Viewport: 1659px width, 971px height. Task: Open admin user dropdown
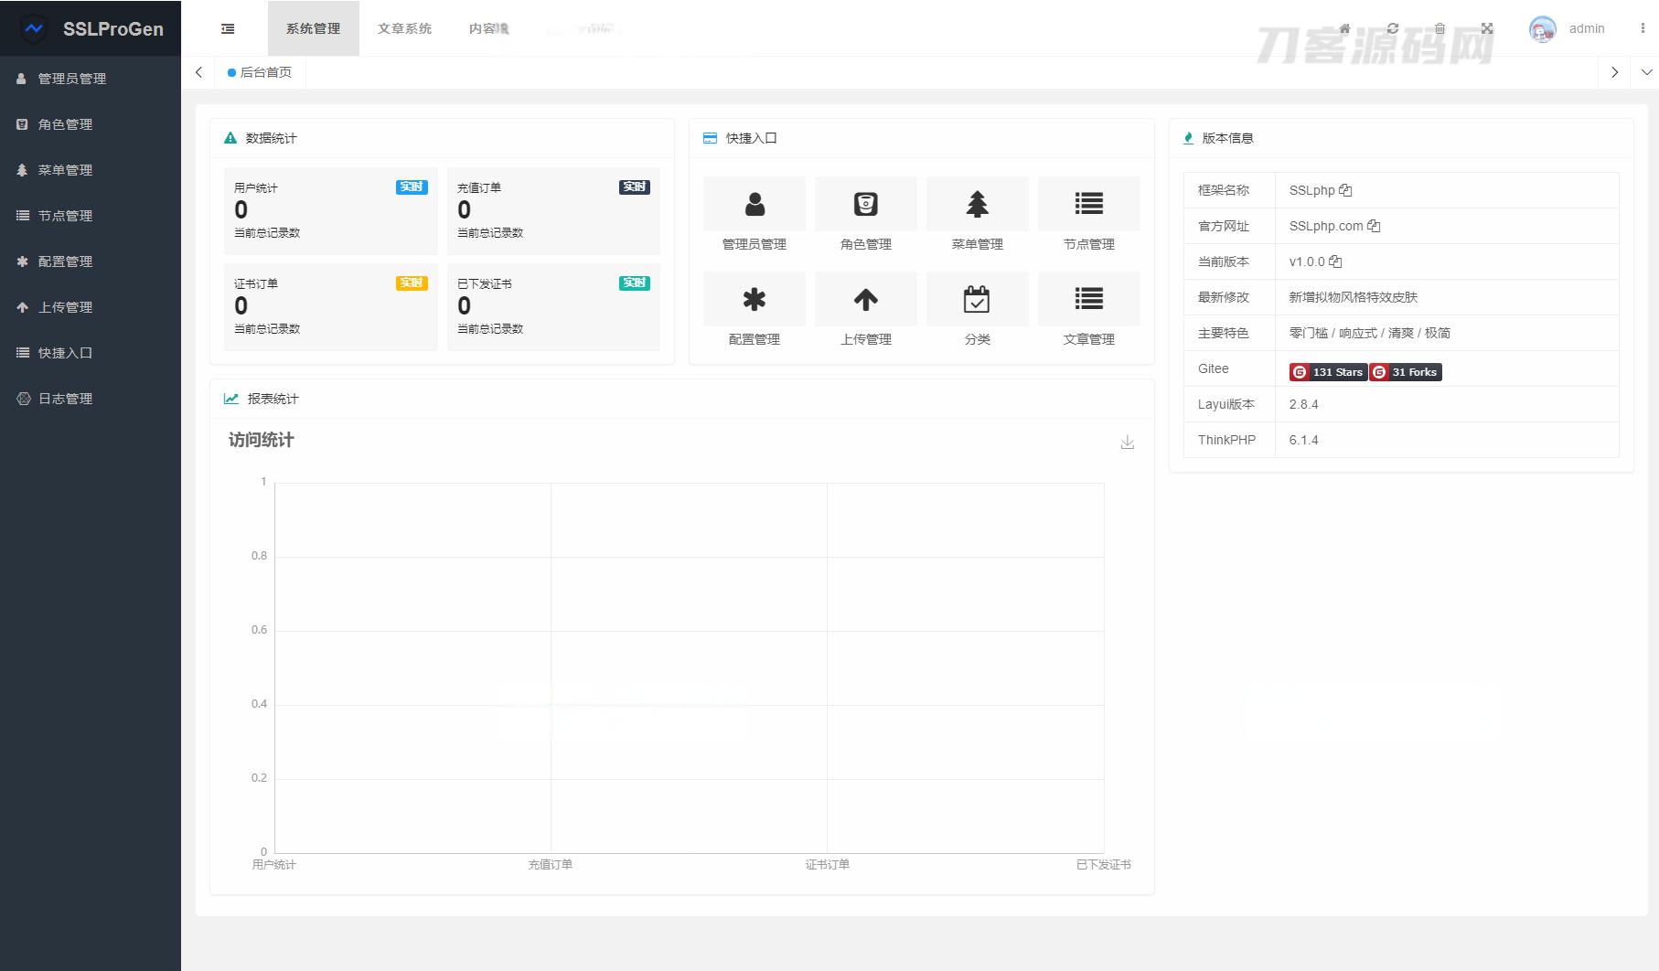click(x=1587, y=28)
